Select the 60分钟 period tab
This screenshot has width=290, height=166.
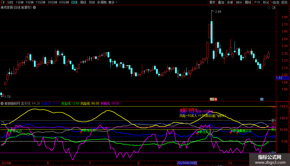point(64,3)
